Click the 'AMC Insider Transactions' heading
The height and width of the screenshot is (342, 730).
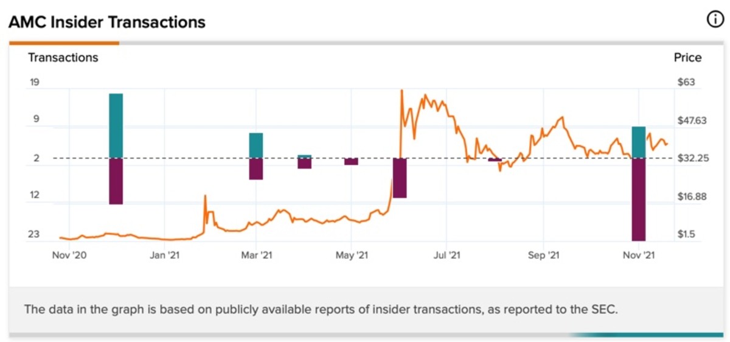[x=107, y=23]
